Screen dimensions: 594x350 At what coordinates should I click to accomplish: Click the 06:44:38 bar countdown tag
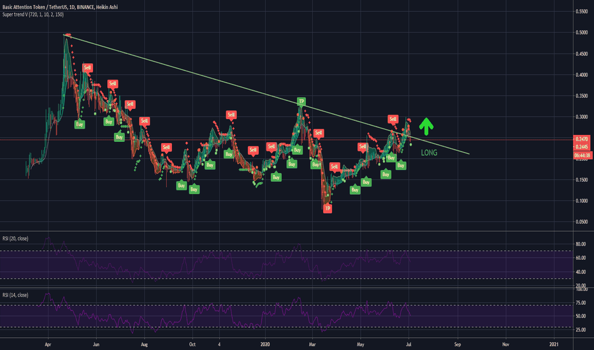(x=583, y=155)
